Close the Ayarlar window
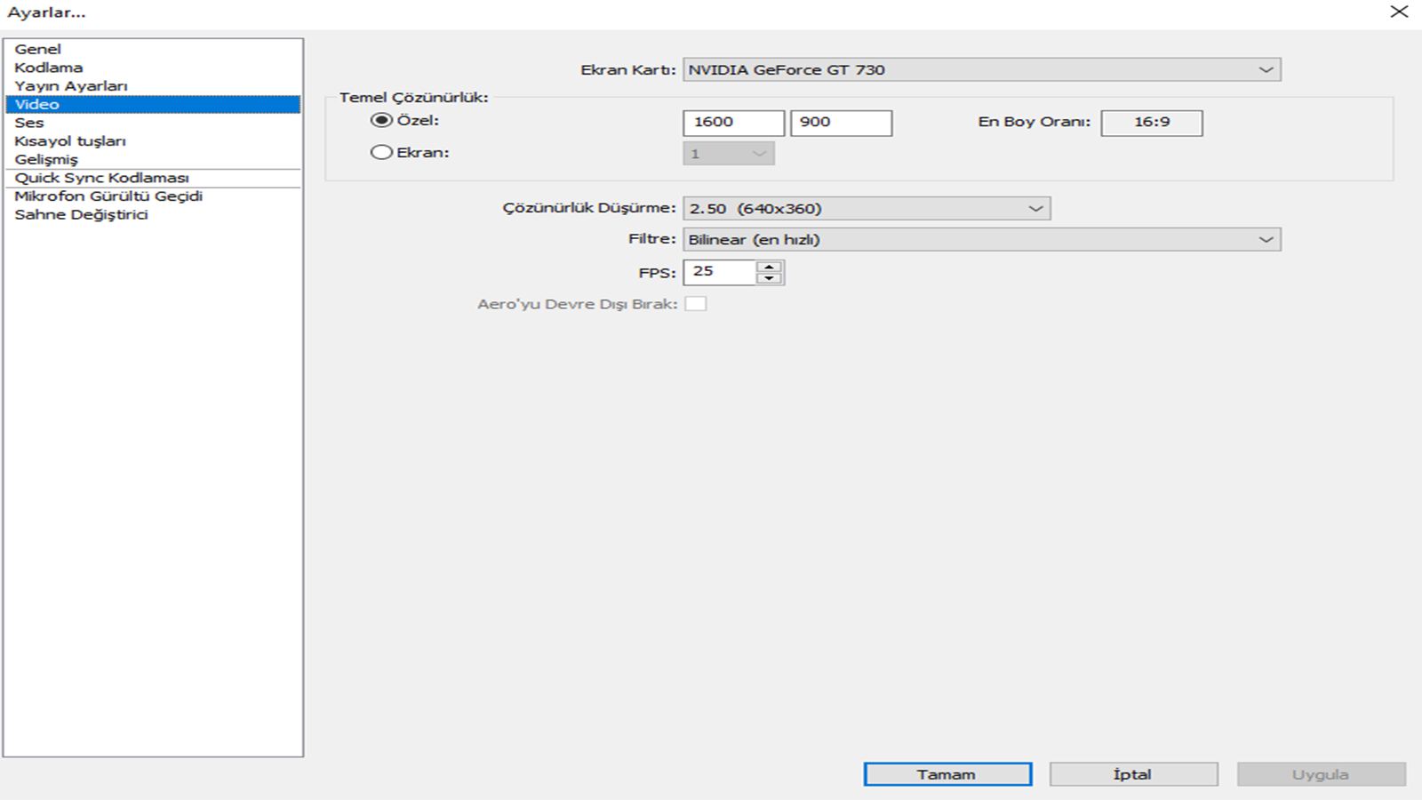 pos(1399,12)
